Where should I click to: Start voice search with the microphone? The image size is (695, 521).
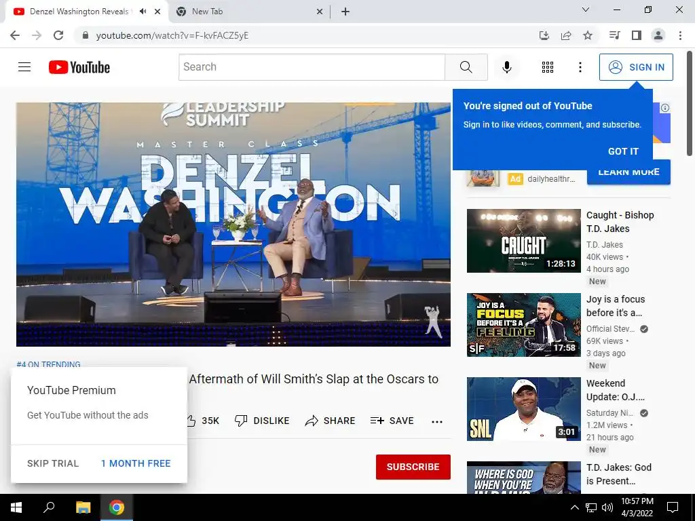pos(507,67)
